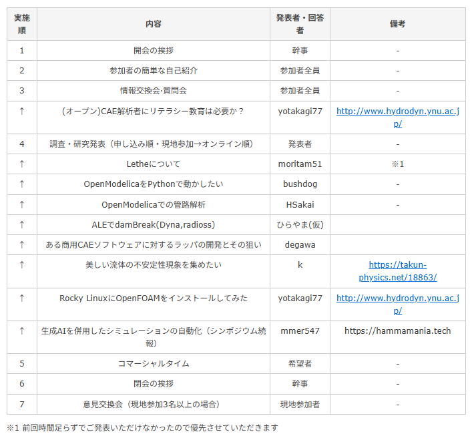Click the 情報交換会・質問会 cell
The height and width of the screenshot is (438, 476).
[154, 91]
